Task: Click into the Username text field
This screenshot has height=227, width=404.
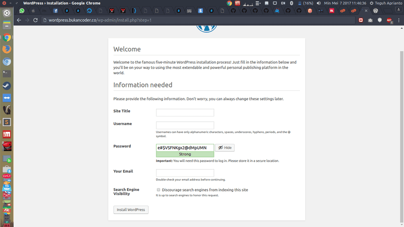Action: pos(185,125)
